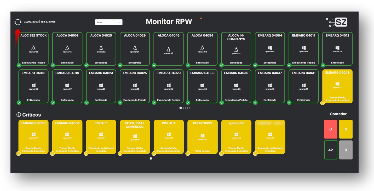The image size is (374, 191).
Task: Go to the second carousel page dot
Action: [185, 108]
